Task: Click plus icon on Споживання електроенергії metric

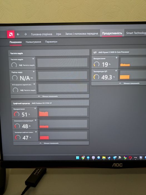Action: [x=36, y=120]
